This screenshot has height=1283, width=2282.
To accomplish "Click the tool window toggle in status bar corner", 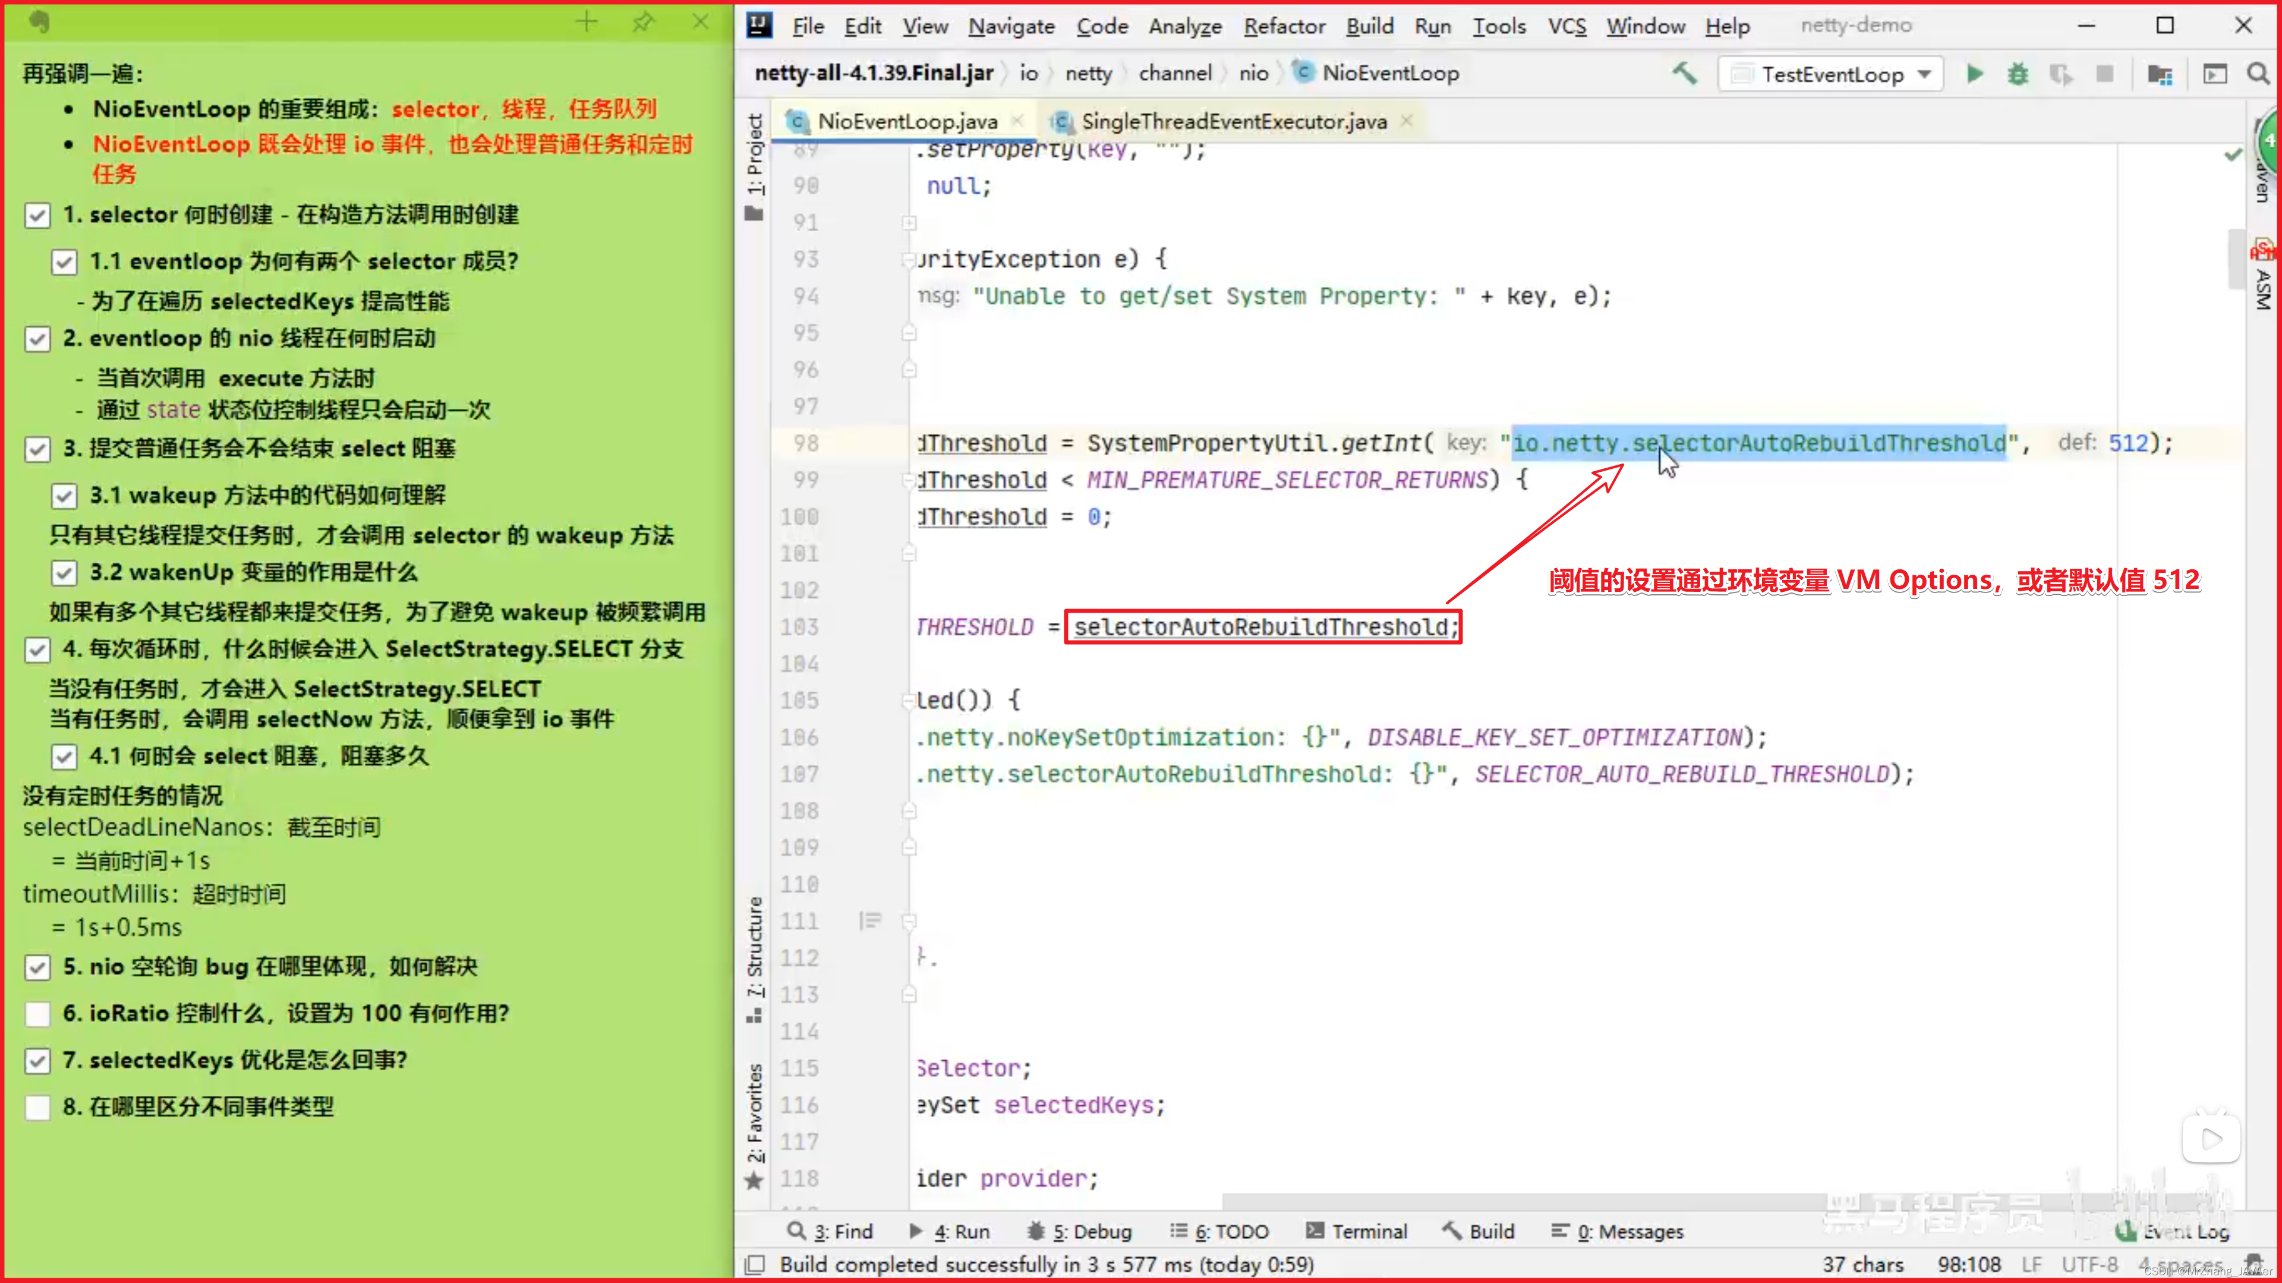I will coord(755,1265).
